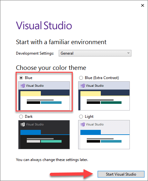The height and width of the screenshot is (181, 148).
Task: Click the yellow tab in Blue preview
Action: tap(31, 94)
